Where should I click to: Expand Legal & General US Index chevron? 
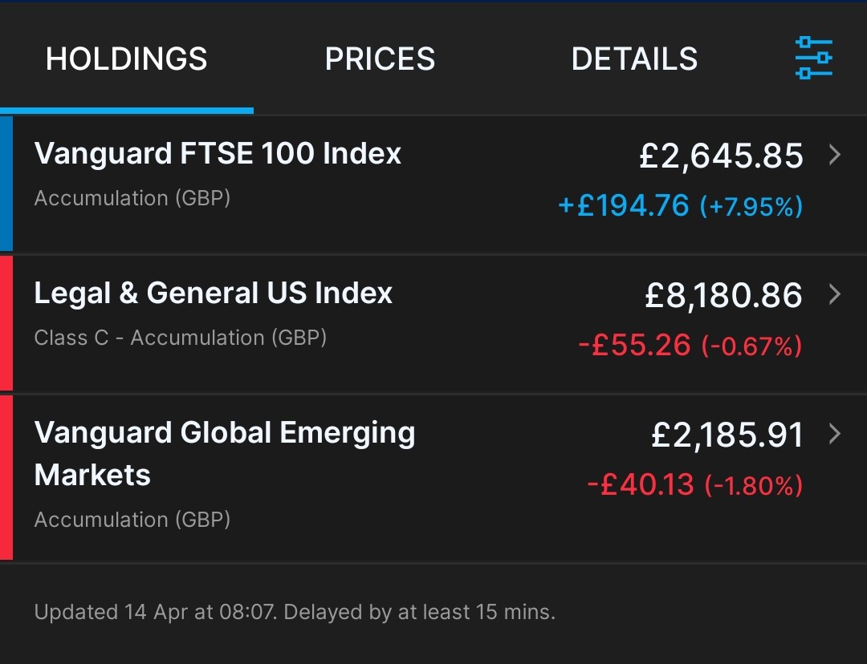coord(835,294)
